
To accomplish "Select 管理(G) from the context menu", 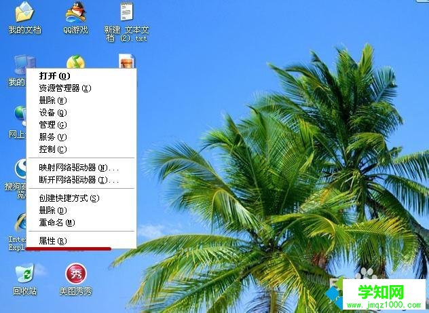I will (81, 125).
